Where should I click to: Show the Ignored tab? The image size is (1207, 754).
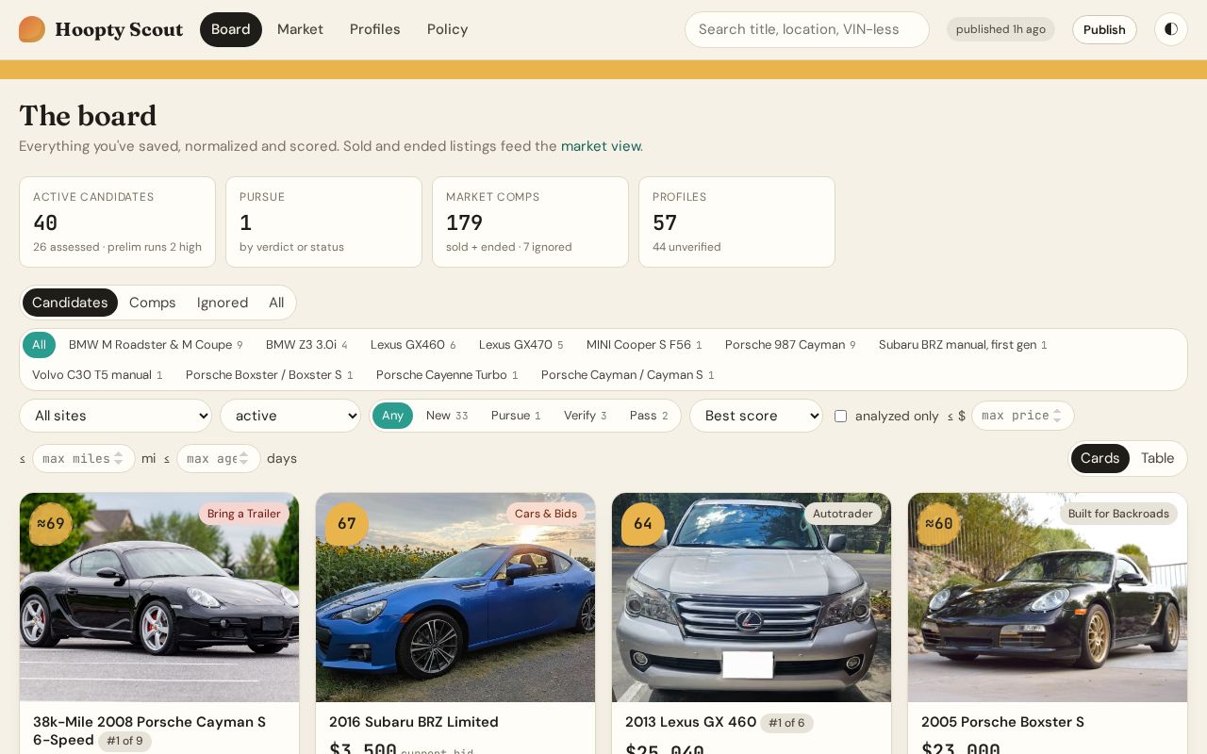pos(223,303)
